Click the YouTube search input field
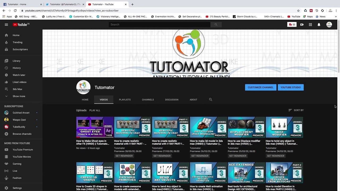 pos(159,25)
